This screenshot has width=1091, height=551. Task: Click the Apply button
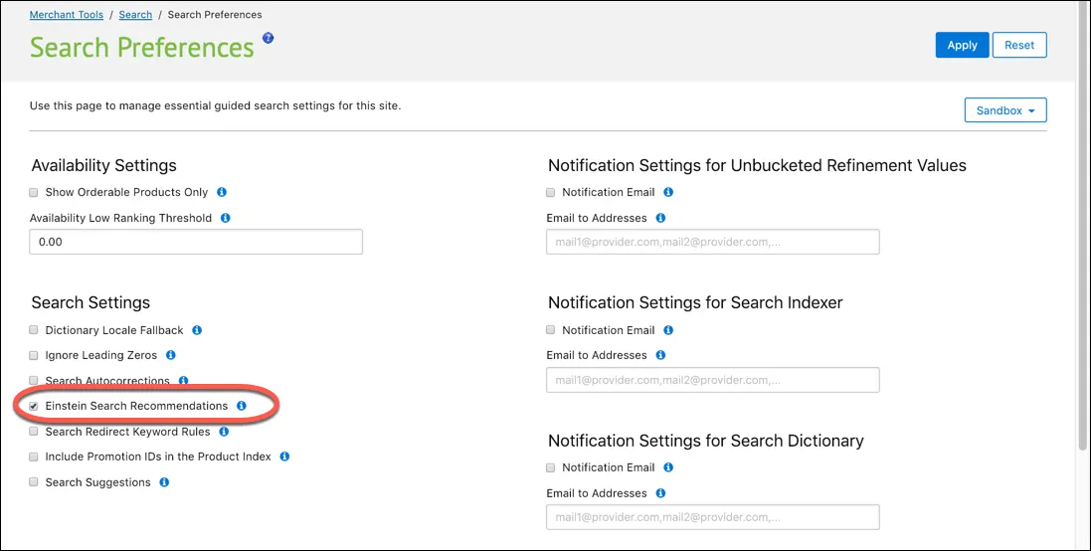click(x=963, y=45)
